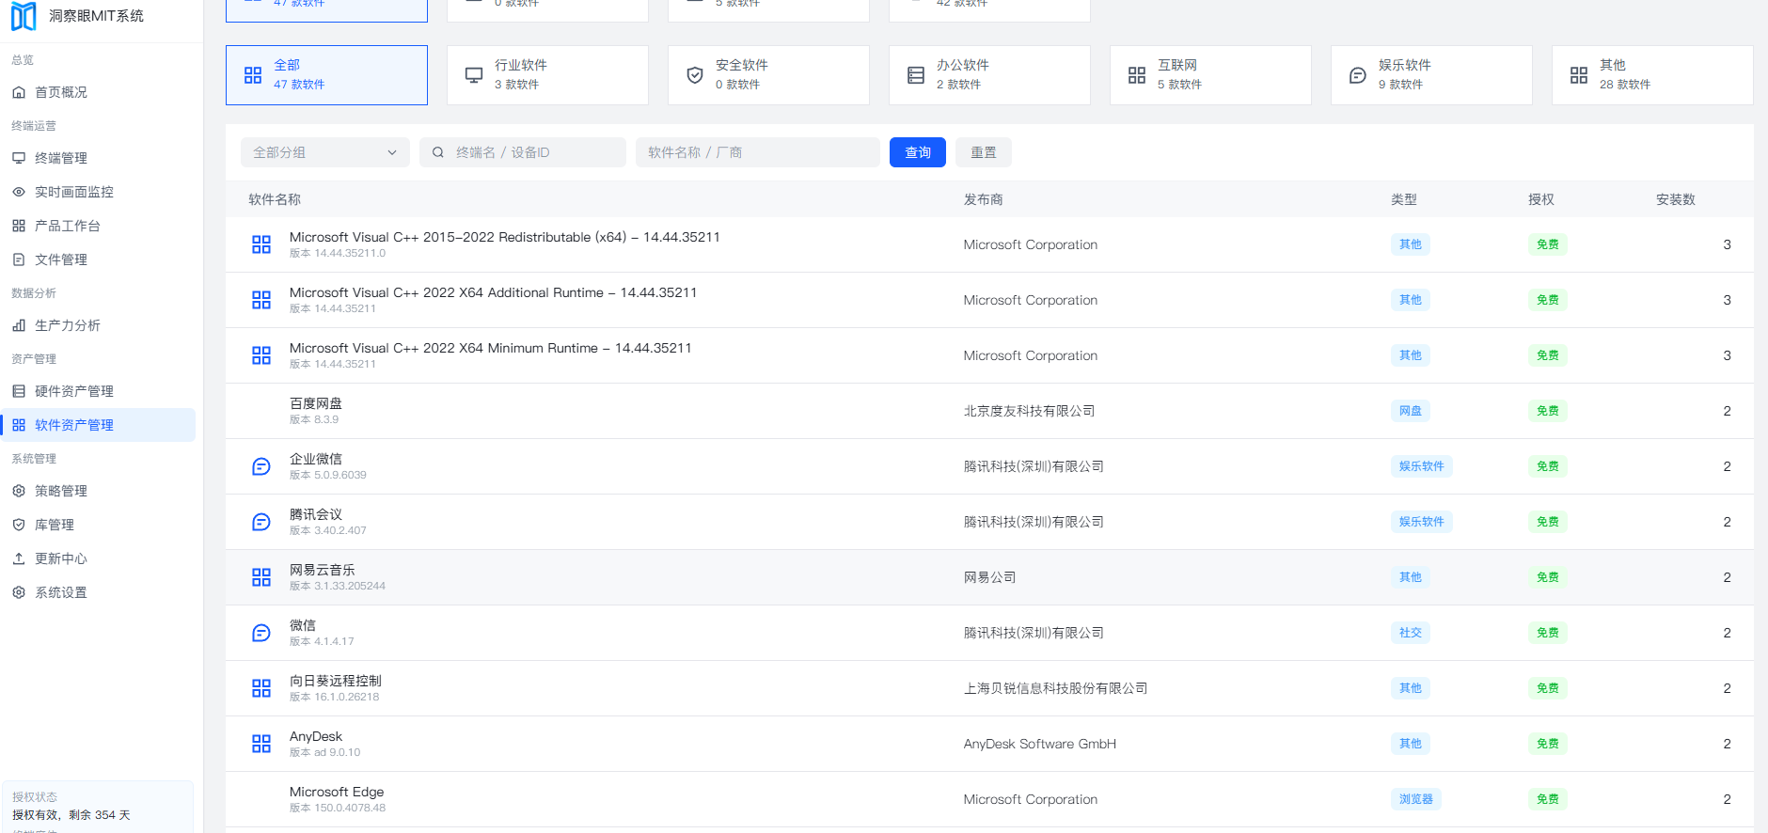Click publisher AnyDesk Software GmbH
The image size is (1768, 833).
[x=1040, y=744]
